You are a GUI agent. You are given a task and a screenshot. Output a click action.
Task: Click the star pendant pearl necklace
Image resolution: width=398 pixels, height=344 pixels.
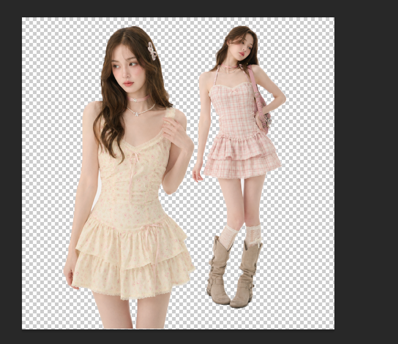140,111
